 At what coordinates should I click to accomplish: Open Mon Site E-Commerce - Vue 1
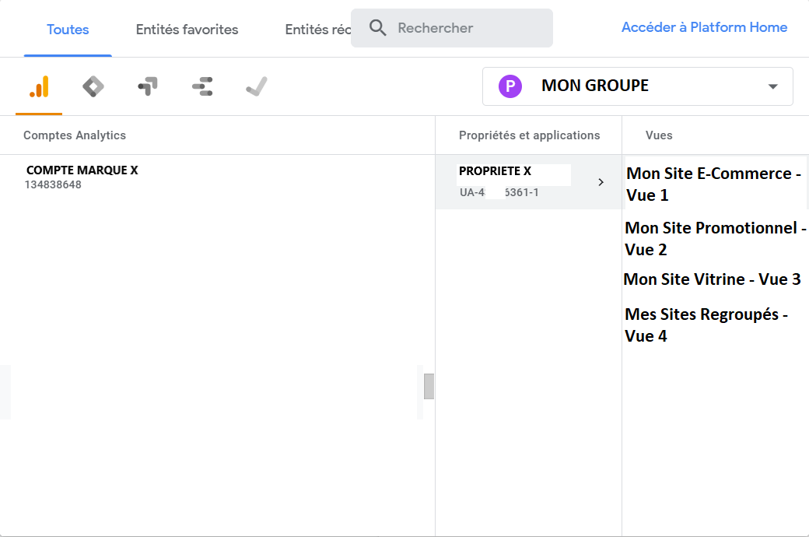click(x=713, y=184)
